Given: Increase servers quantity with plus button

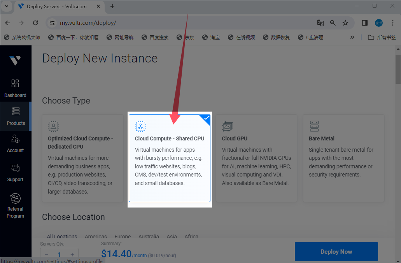Looking at the screenshot, I should coord(72,254).
